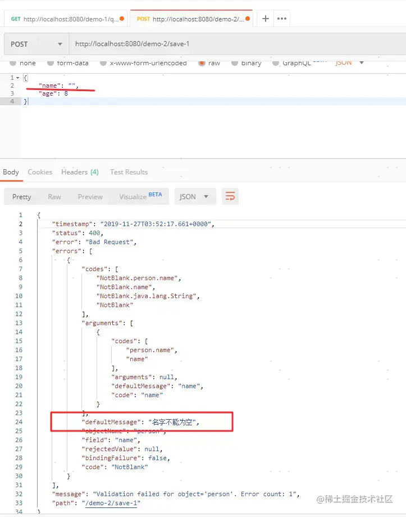Click the "arguments": null line
The width and height of the screenshot is (406, 517).
click(x=144, y=377)
